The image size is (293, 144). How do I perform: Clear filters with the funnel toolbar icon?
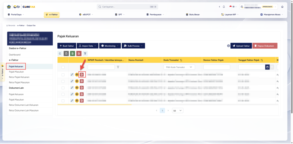coord(85,53)
